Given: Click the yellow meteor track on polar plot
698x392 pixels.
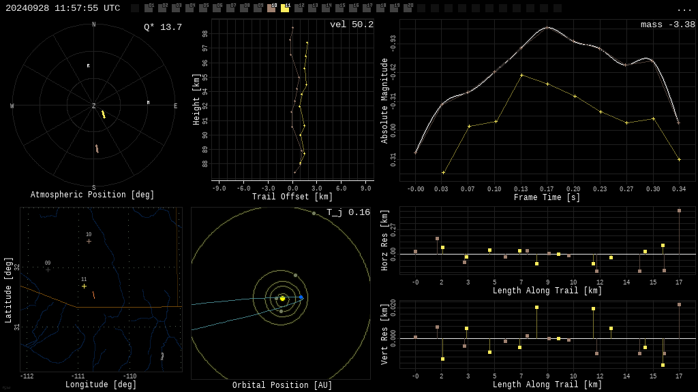Looking at the screenshot, I should (x=104, y=114).
